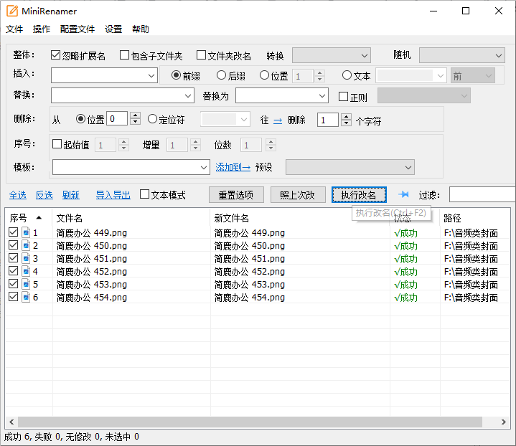Click the left arrow of horizontal scrollbar
The height and width of the screenshot is (446, 516).
(x=11, y=422)
